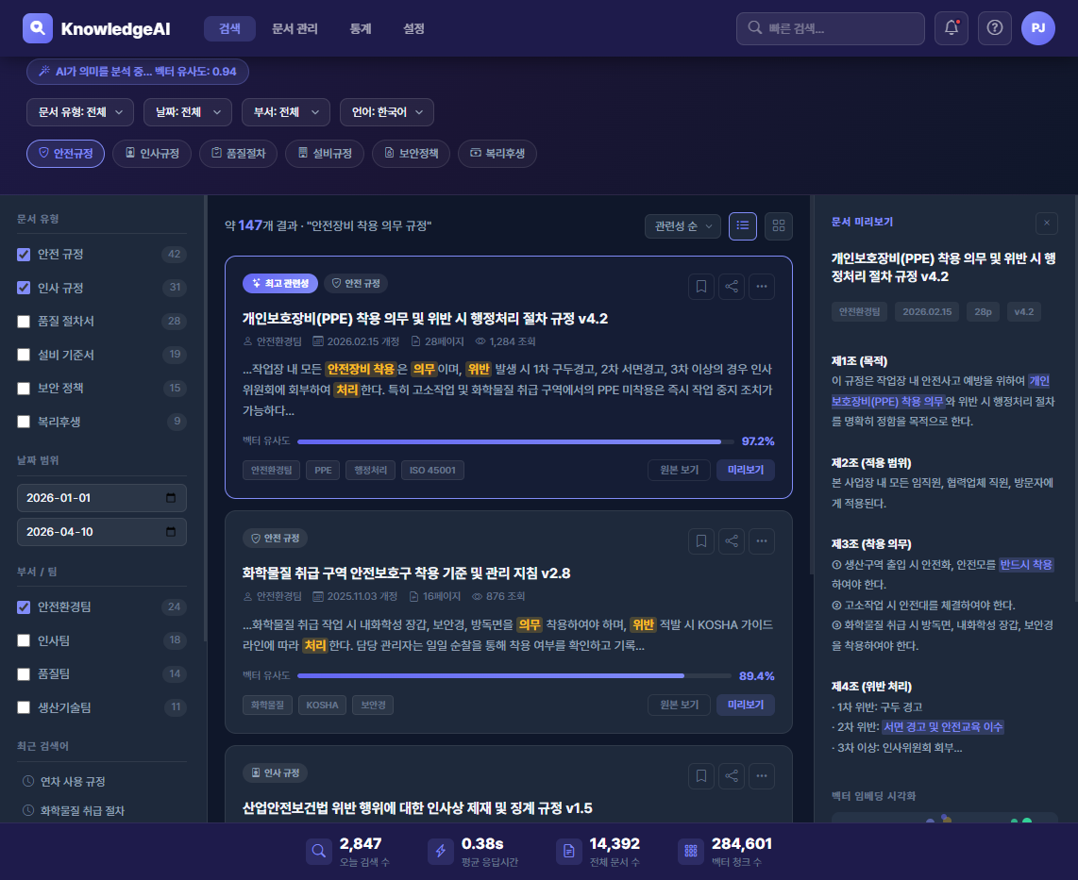Click the ISO 45001 tag

(x=432, y=471)
